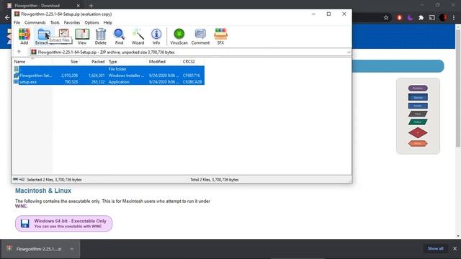Close the downloads bar

455,249
